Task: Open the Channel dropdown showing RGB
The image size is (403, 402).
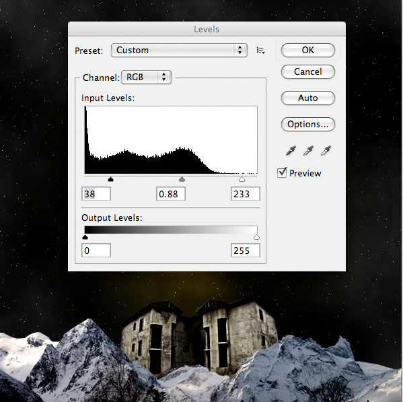Action: point(146,77)
